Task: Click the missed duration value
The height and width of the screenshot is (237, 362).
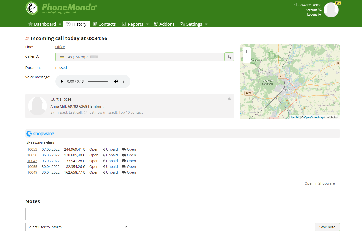Action: (61, 68)
